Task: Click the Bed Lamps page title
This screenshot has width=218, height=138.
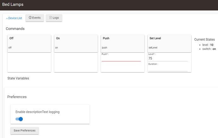Action: tap(13, 4)
